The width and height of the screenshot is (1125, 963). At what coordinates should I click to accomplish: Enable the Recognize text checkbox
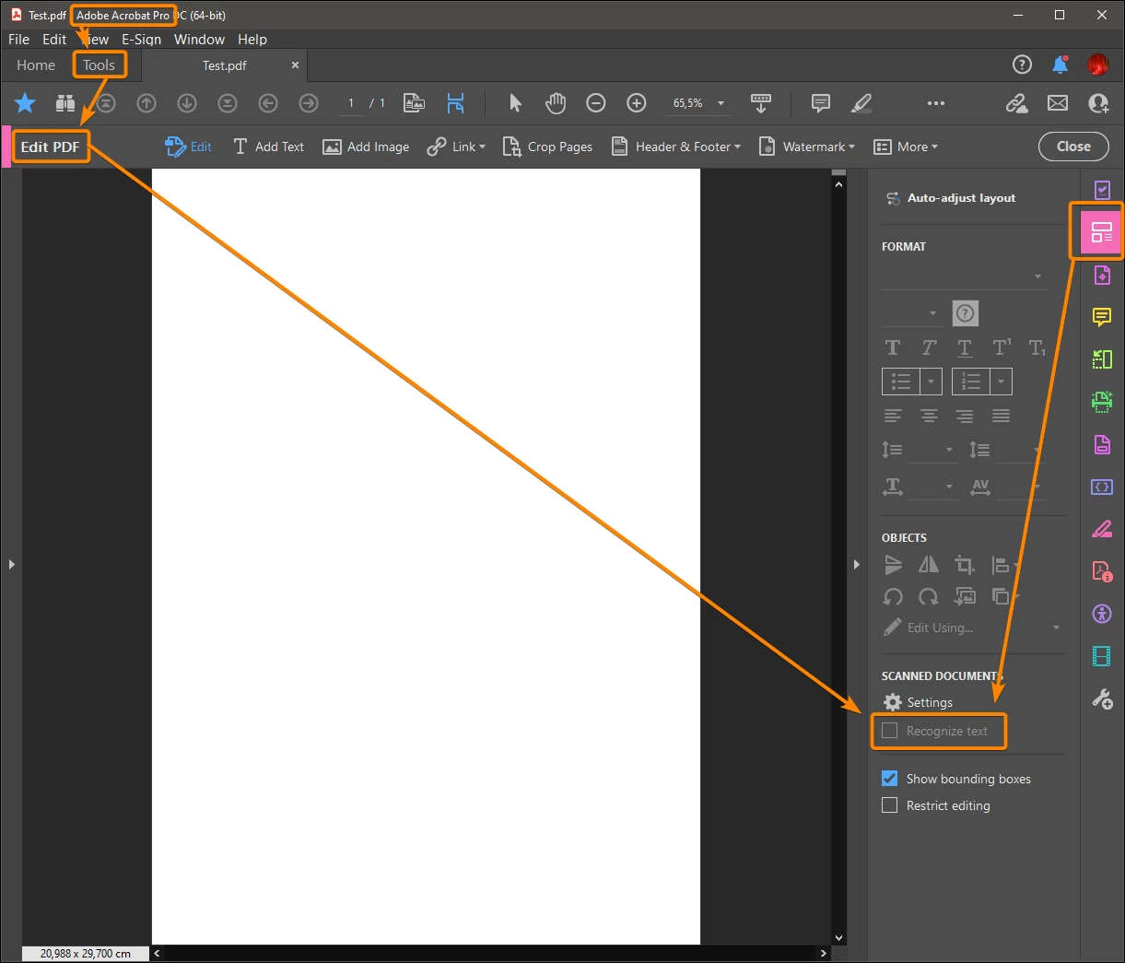click(x=890, y=731)
